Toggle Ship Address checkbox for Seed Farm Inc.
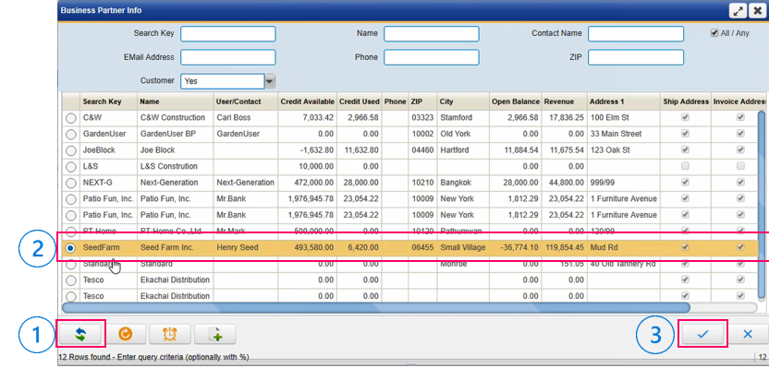This screenshot has width=769, height=368. click(685, 247)
